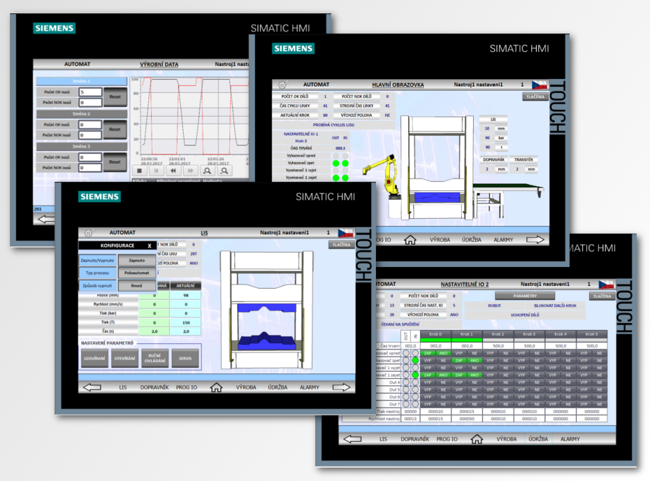Toggle the green ZAP button under Krok 0
Viewport: 650px width, 481px height.
[426, 353]
